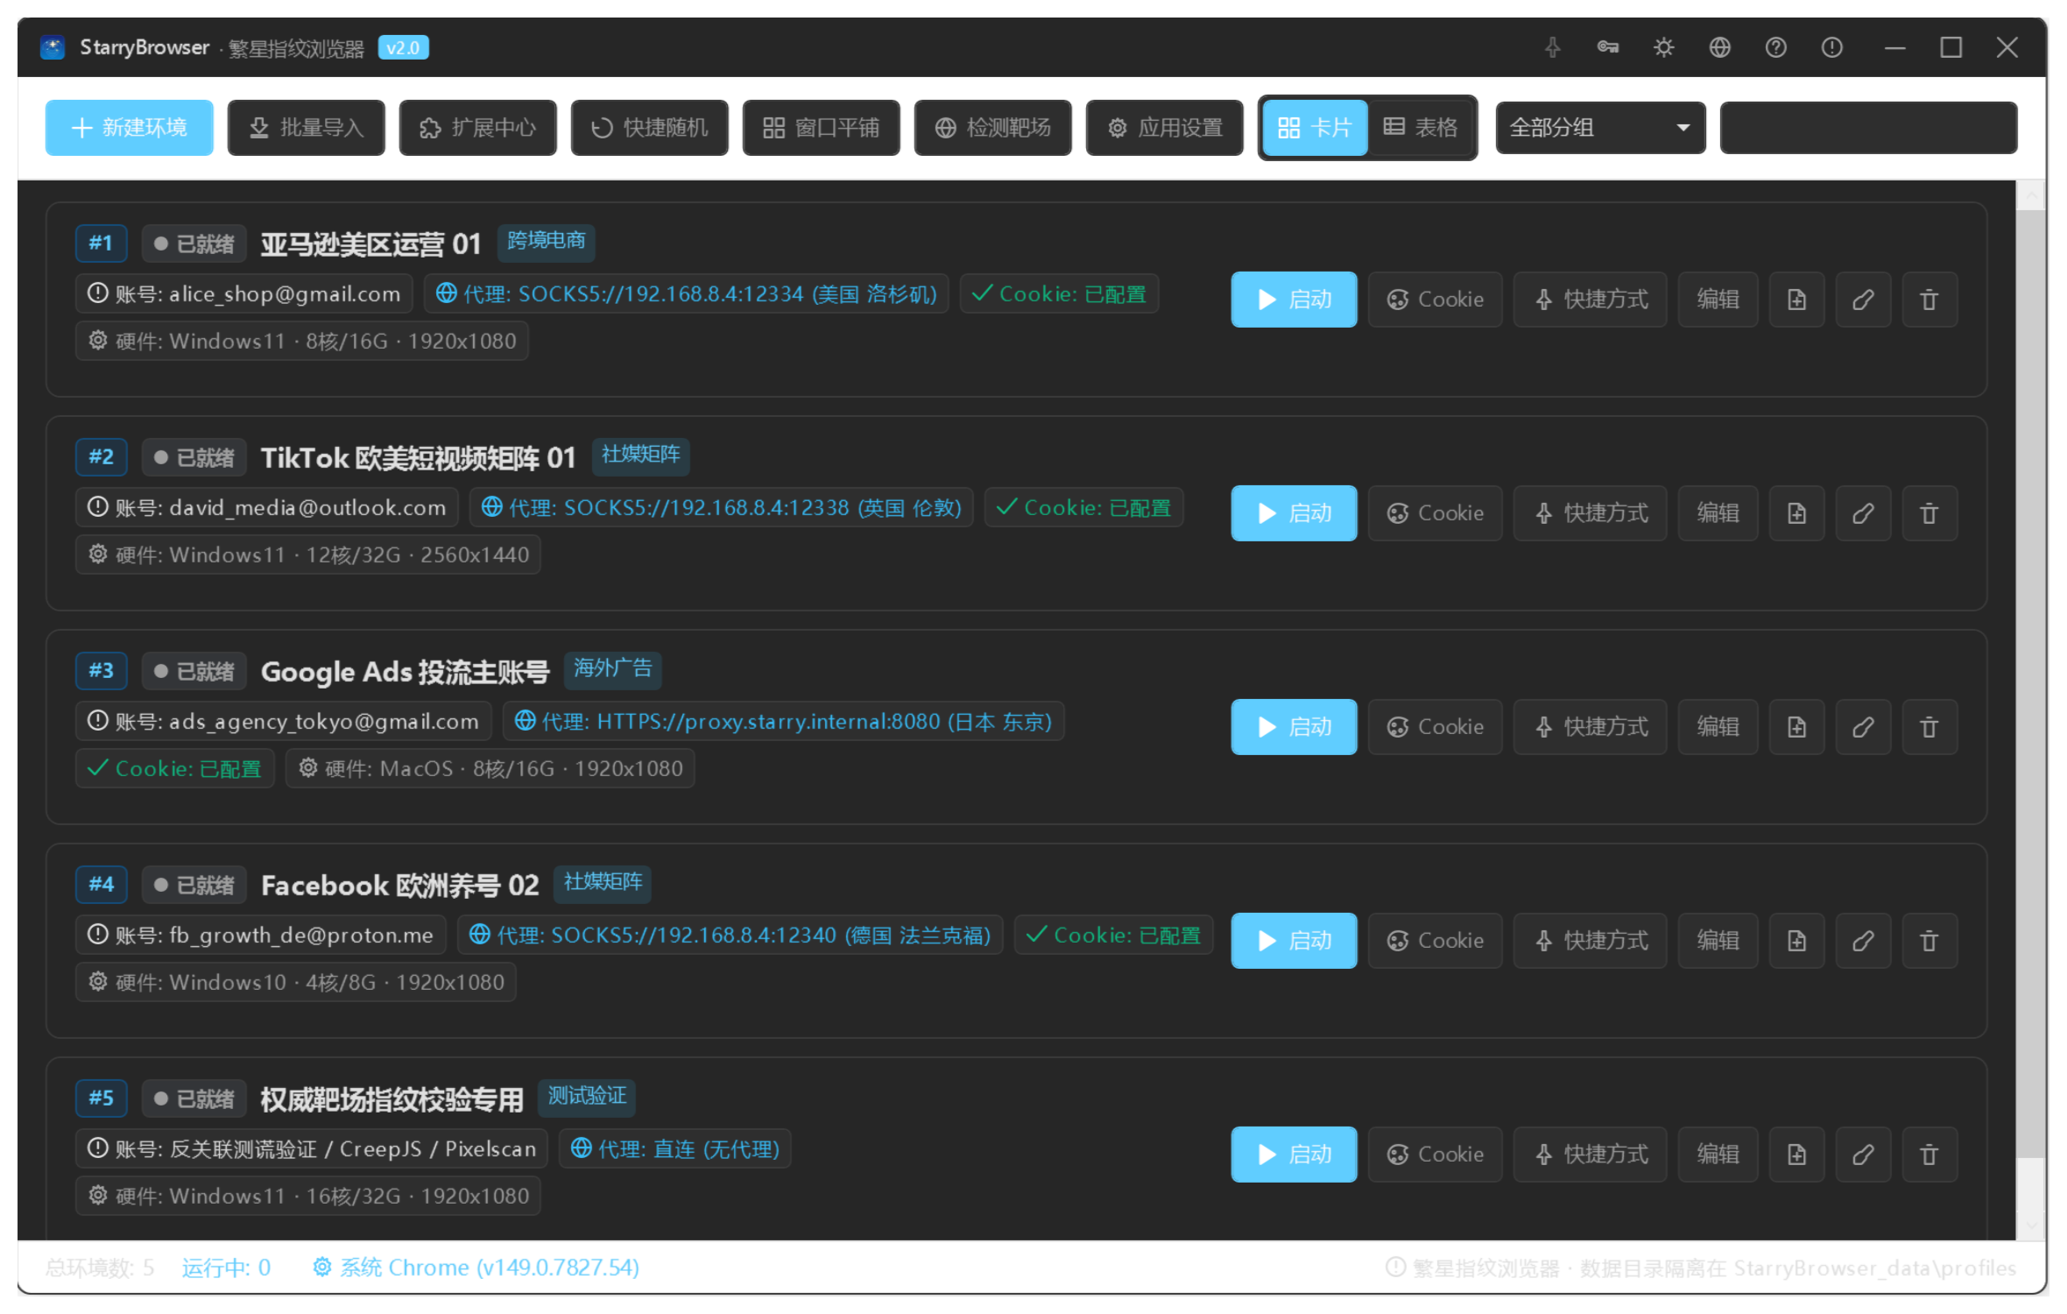Open the 全部分组 group dropdown
2067x1314 pixels.
(1600, 128)
